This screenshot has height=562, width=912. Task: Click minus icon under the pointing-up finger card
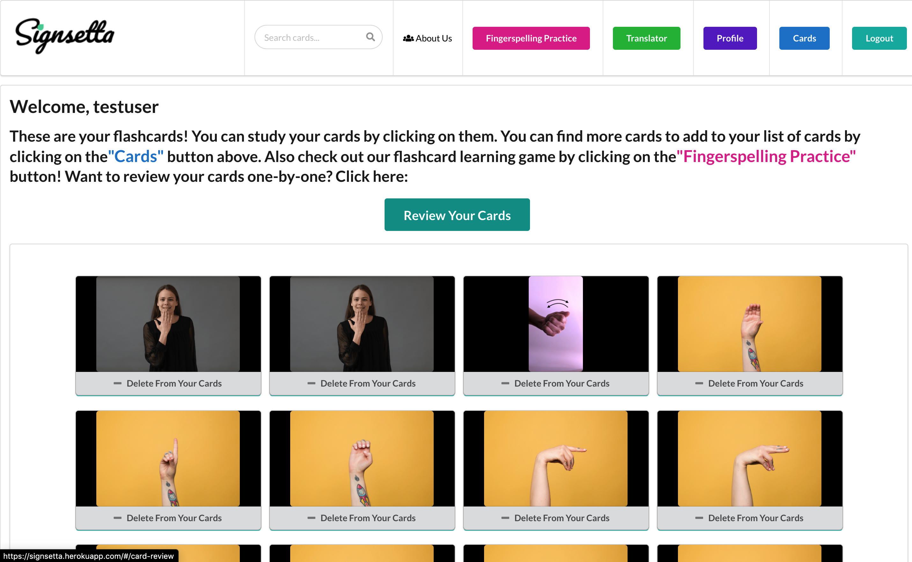(117, 518)
